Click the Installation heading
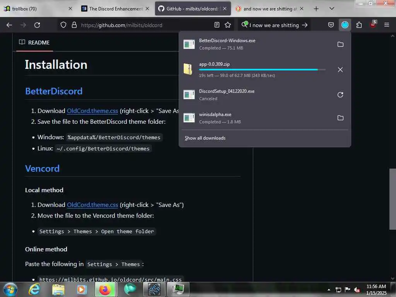 pyautogui.click(x=56, y=65)
